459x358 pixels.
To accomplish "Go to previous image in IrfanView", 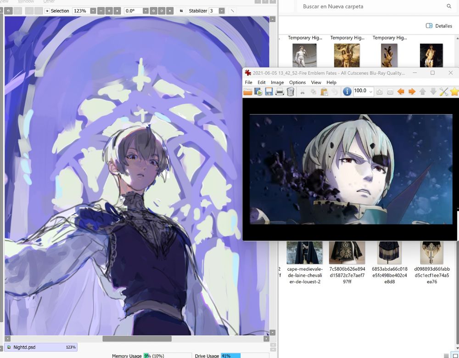I will (x=401, y=92).
